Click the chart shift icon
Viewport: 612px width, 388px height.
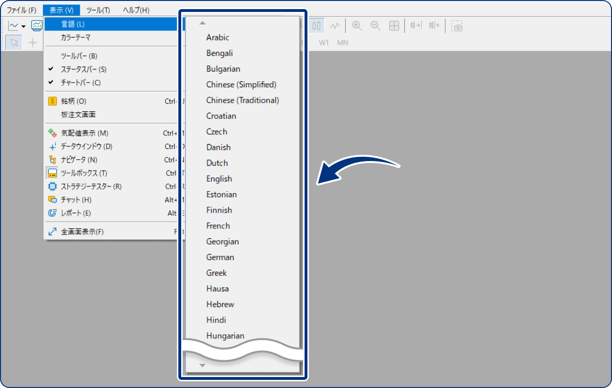click(x=435, y=26)
